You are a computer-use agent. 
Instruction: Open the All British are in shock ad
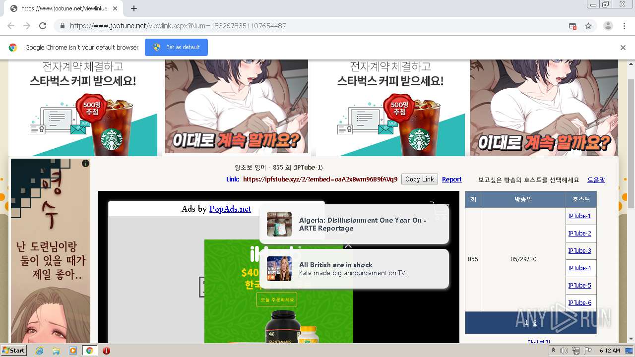[x=354, y=269]
